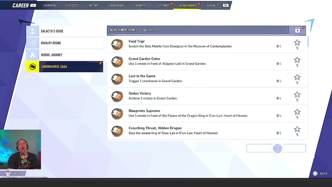Click the Career title

20,5
